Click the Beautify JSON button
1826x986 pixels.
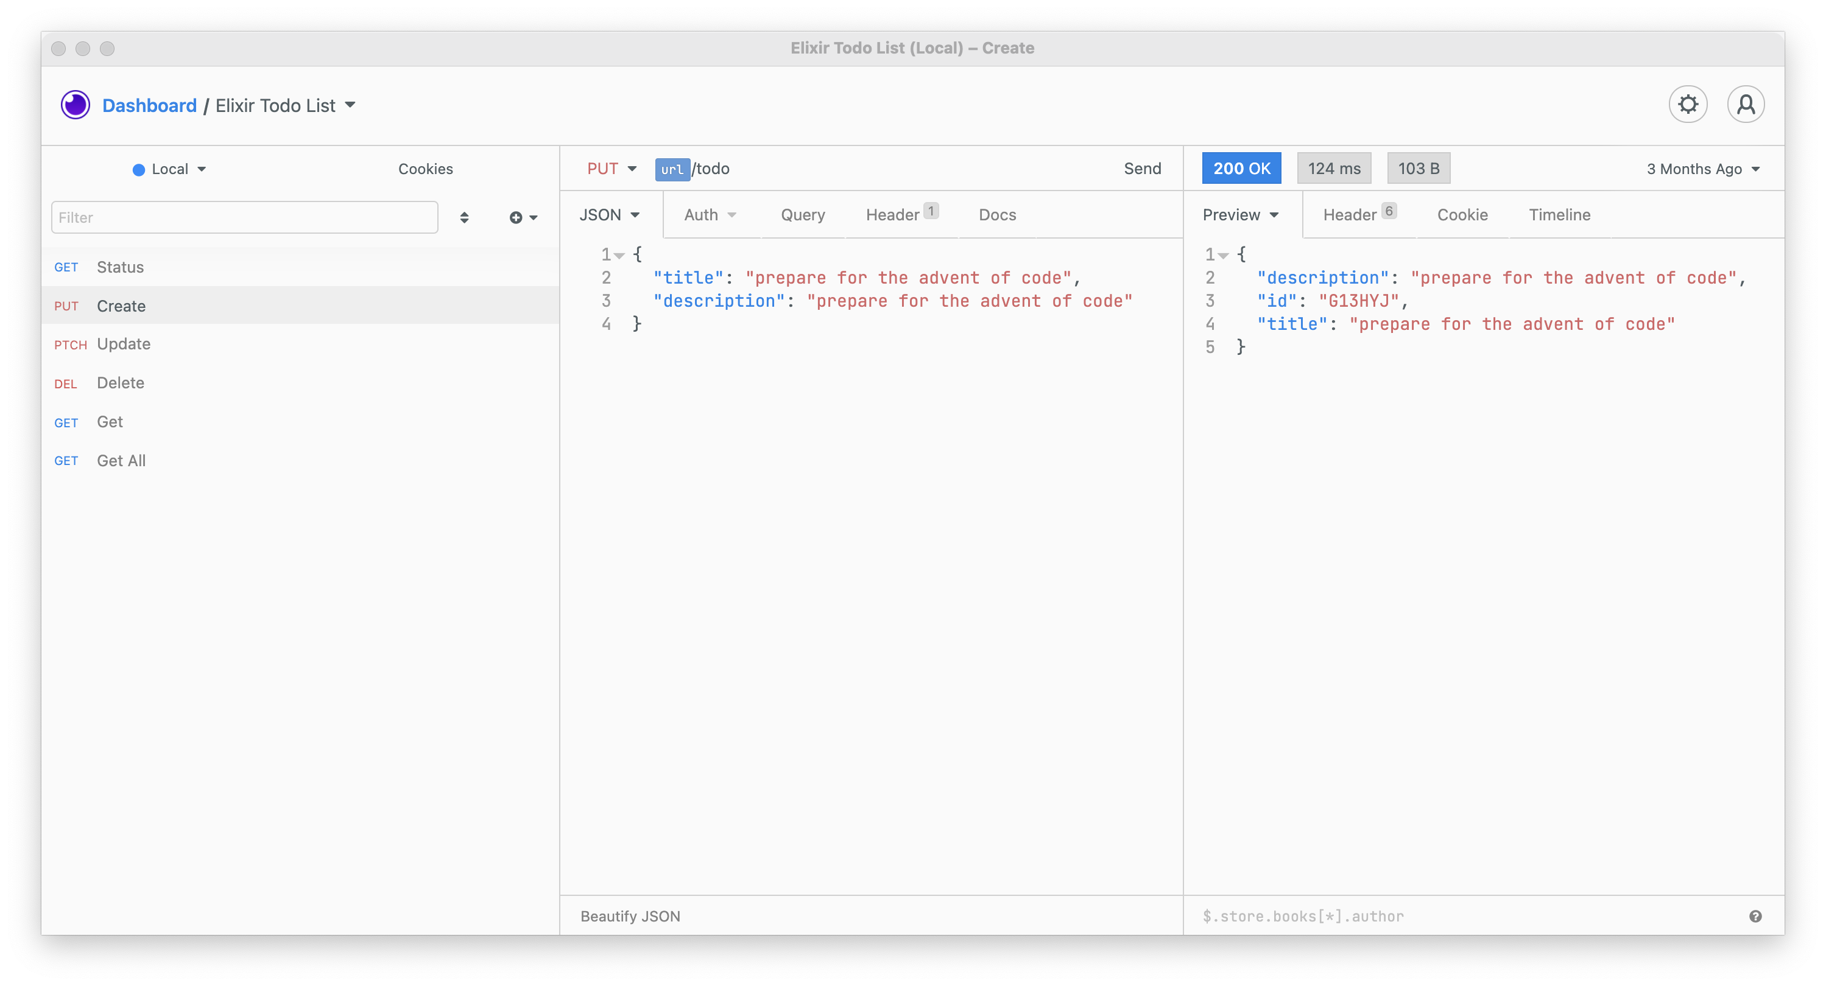(629, 916)
